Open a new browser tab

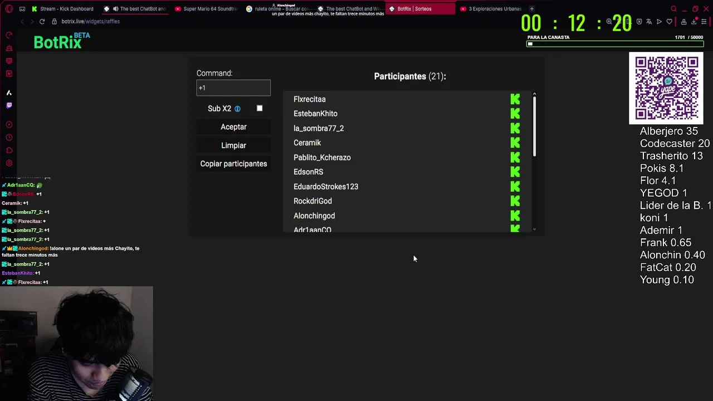[531, 9]
